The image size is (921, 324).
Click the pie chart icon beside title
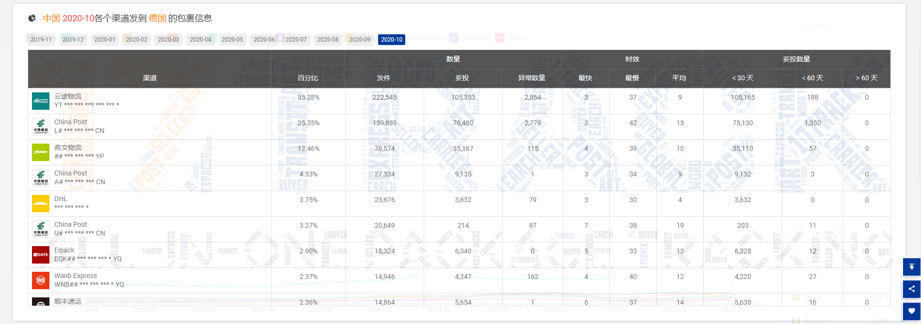coord(32,18)
